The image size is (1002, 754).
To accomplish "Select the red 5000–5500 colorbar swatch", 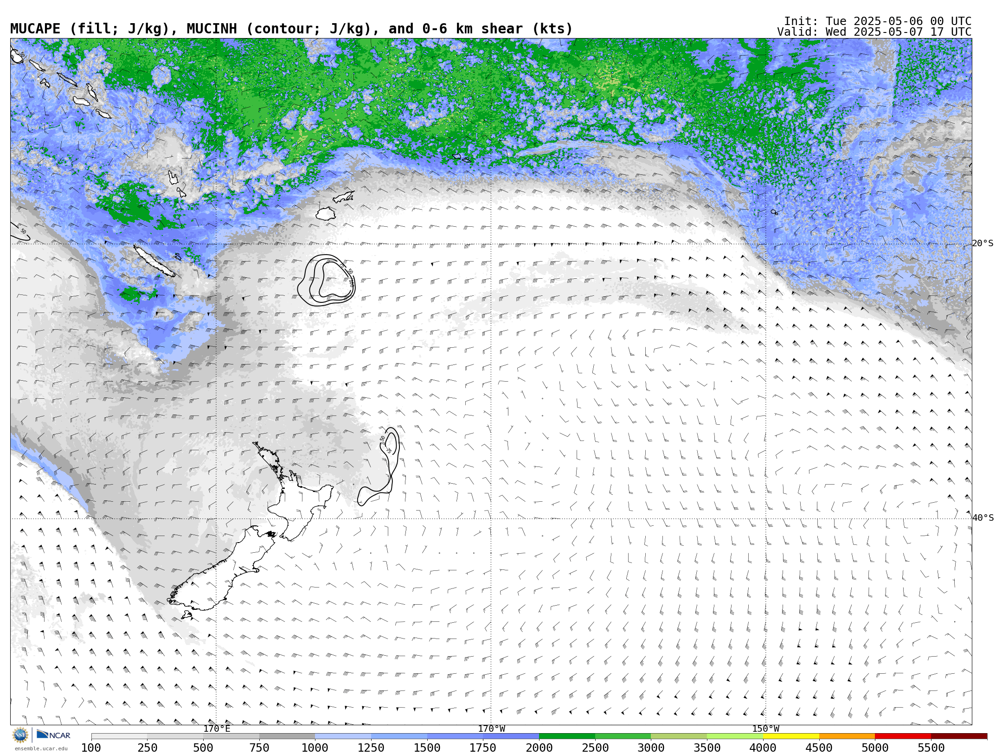I will tap(903, 736).
